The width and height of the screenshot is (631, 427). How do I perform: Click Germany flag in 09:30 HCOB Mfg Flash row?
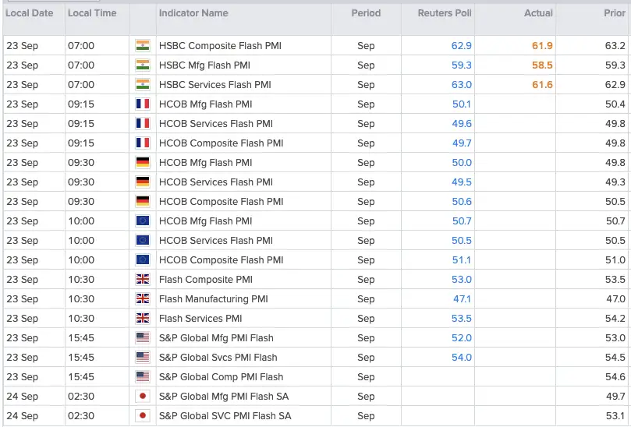(143, 162)
